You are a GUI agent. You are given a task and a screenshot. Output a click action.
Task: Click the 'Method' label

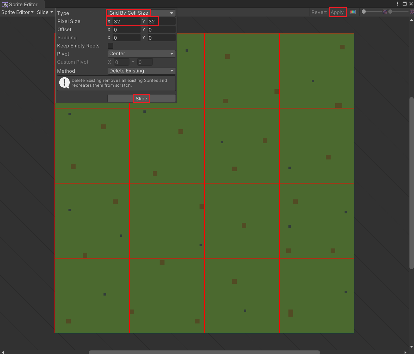point(66,71)
